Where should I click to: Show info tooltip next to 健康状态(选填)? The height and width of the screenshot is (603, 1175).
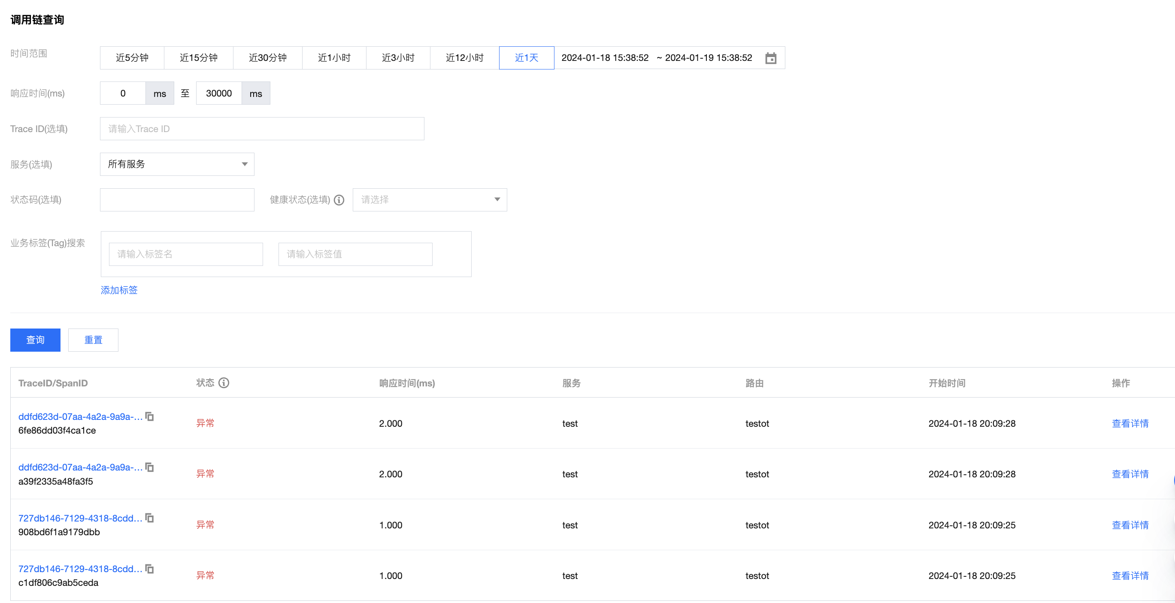pyautogui.click(x=339, y=199)
